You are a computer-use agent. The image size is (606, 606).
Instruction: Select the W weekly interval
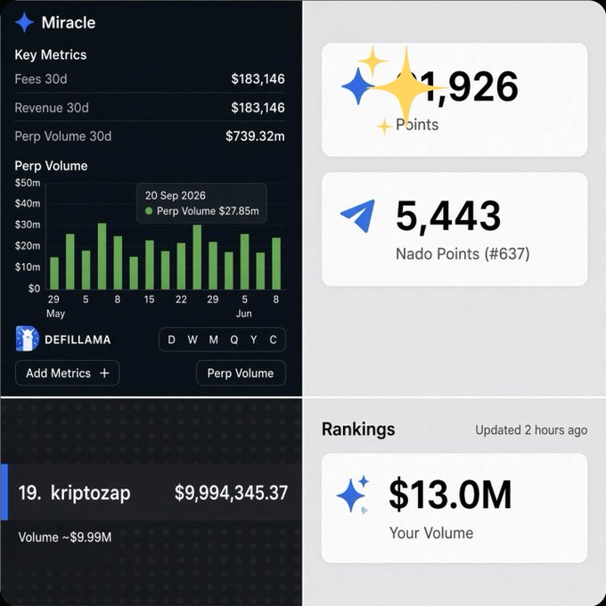pos(192,340)
